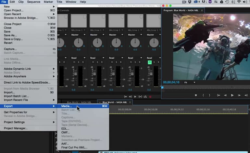Toggle the green active Mute button
Viewport: 250px width, 153px height.
[150, 62]
